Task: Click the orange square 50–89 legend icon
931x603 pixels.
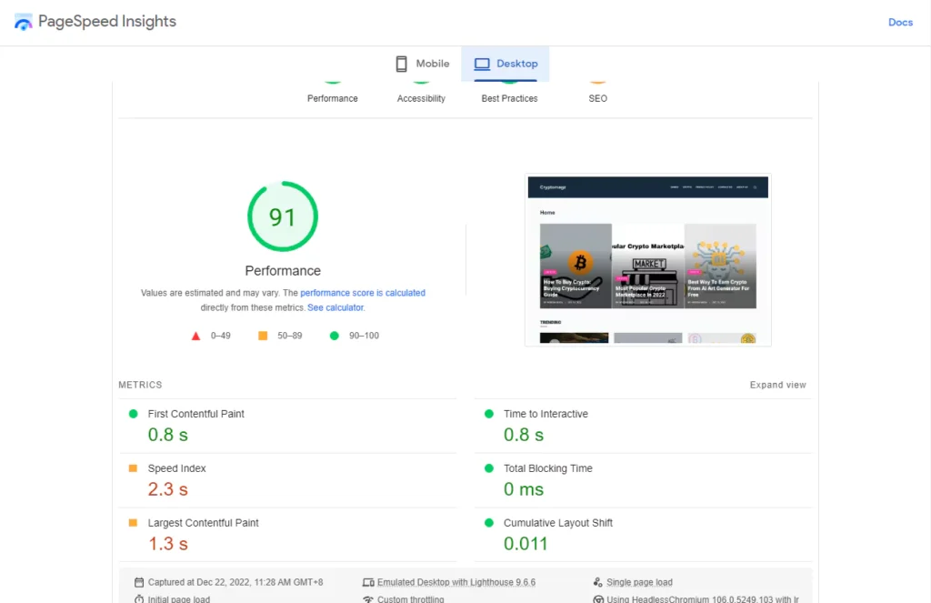Action: (x=263, y=336)
